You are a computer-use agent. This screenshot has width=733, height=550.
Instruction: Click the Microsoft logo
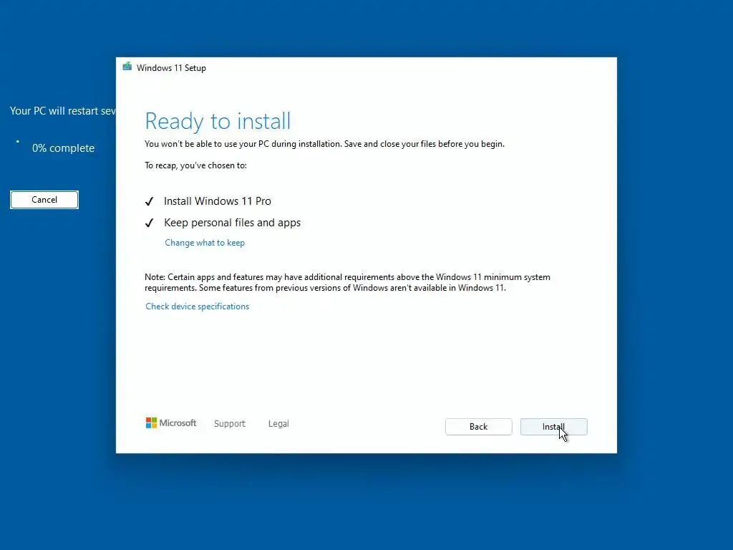click(171, 423)
